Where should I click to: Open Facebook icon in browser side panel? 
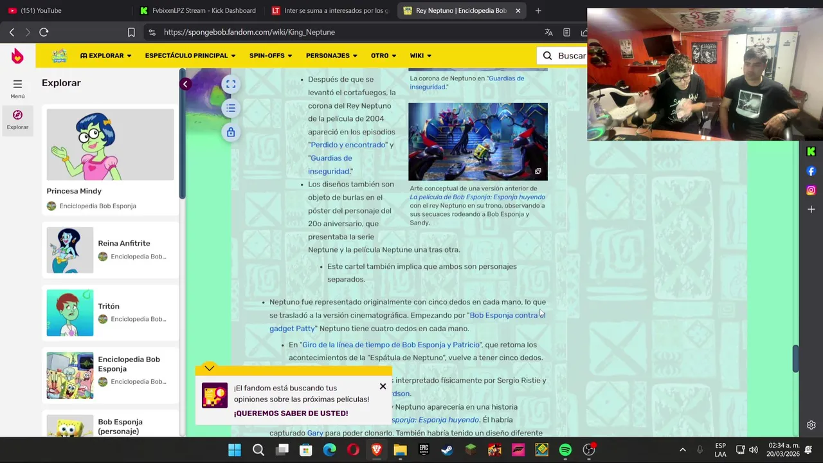click(x=811, y=171)
